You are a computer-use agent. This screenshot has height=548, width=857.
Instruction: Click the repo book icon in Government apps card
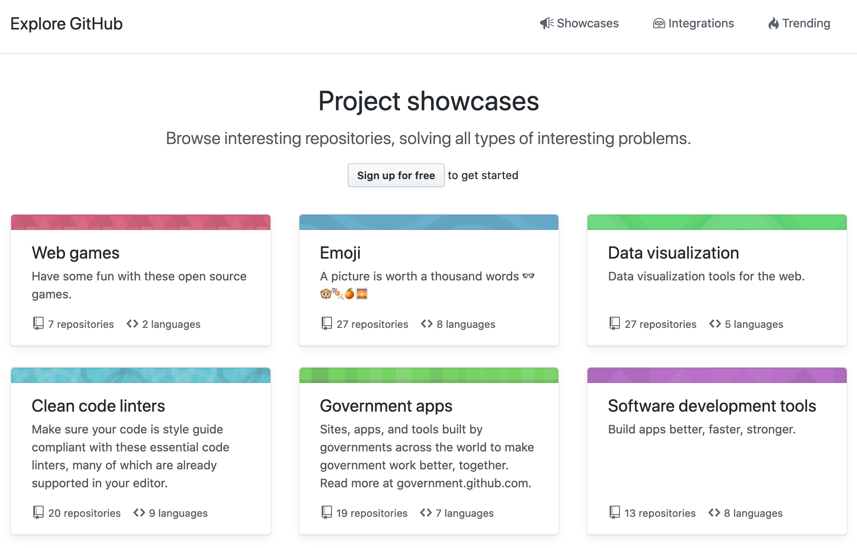[x=326, y=513]
